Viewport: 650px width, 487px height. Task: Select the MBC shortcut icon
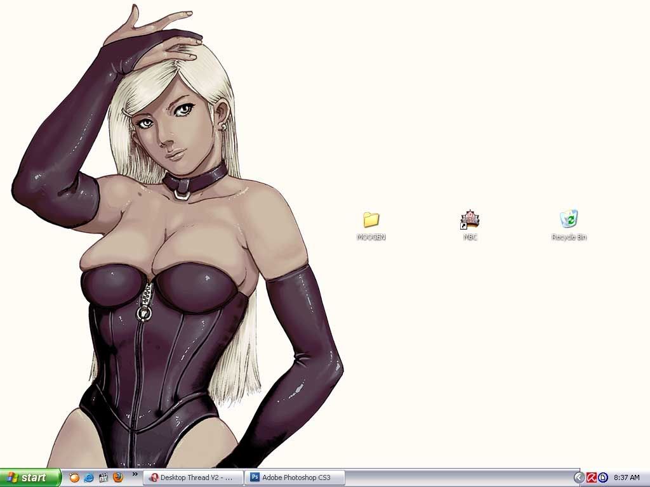(470, 219)
